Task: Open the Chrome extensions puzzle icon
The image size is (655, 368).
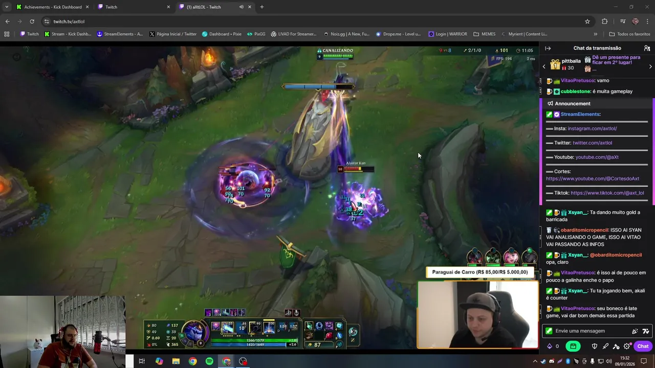Action: pyautogui.click(x=605, y=21)
